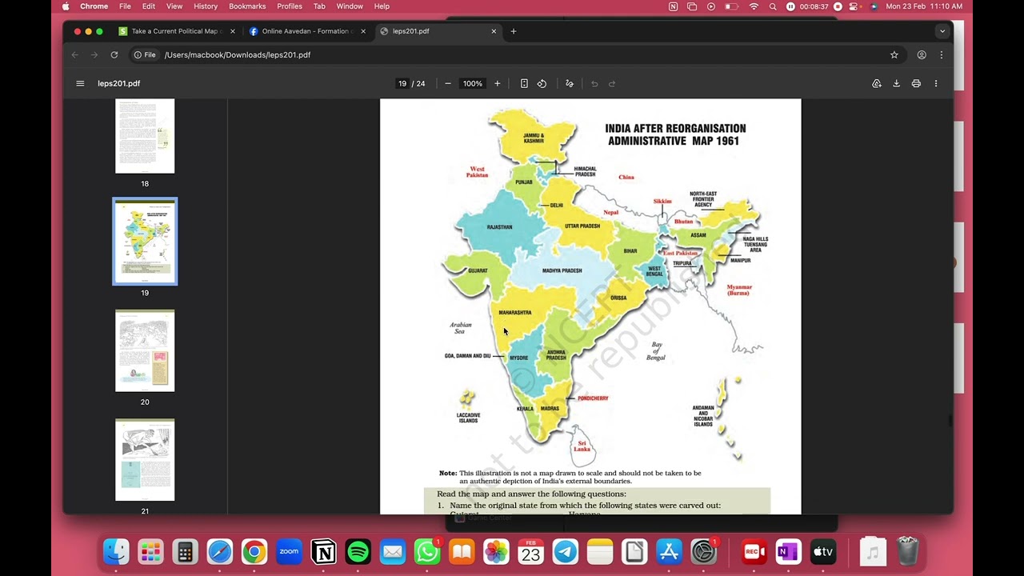Rotate the PDF counterclockwise
1024x576 pixels.
click(542, 83)
